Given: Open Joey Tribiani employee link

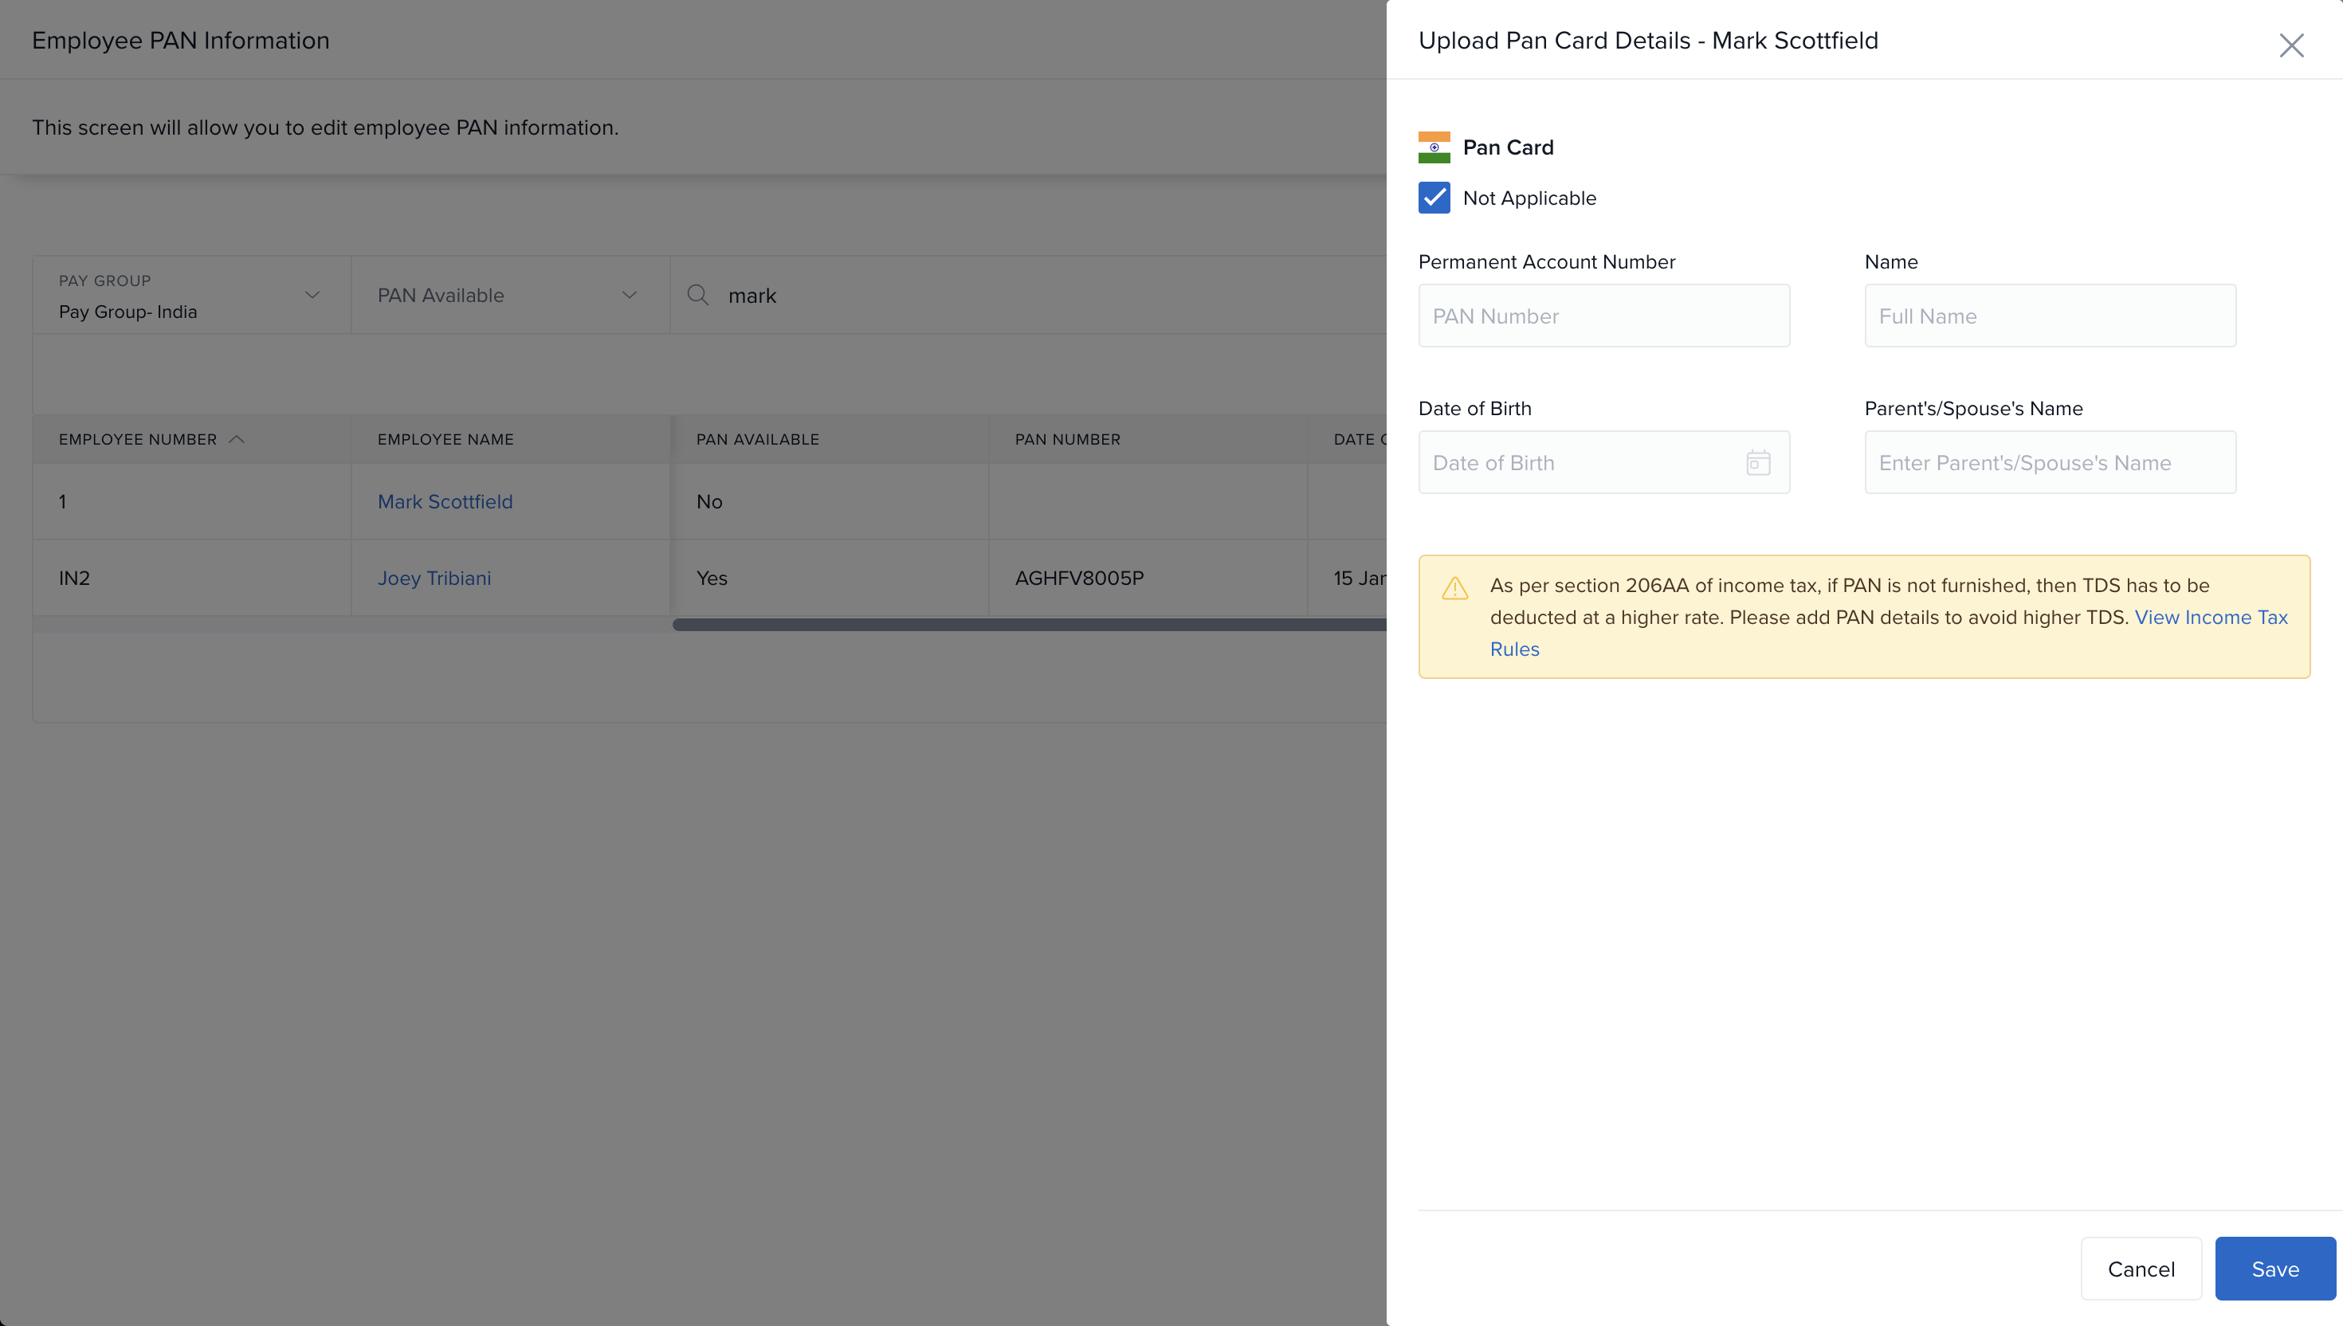Looking at the screenshot, I should 434,579.
